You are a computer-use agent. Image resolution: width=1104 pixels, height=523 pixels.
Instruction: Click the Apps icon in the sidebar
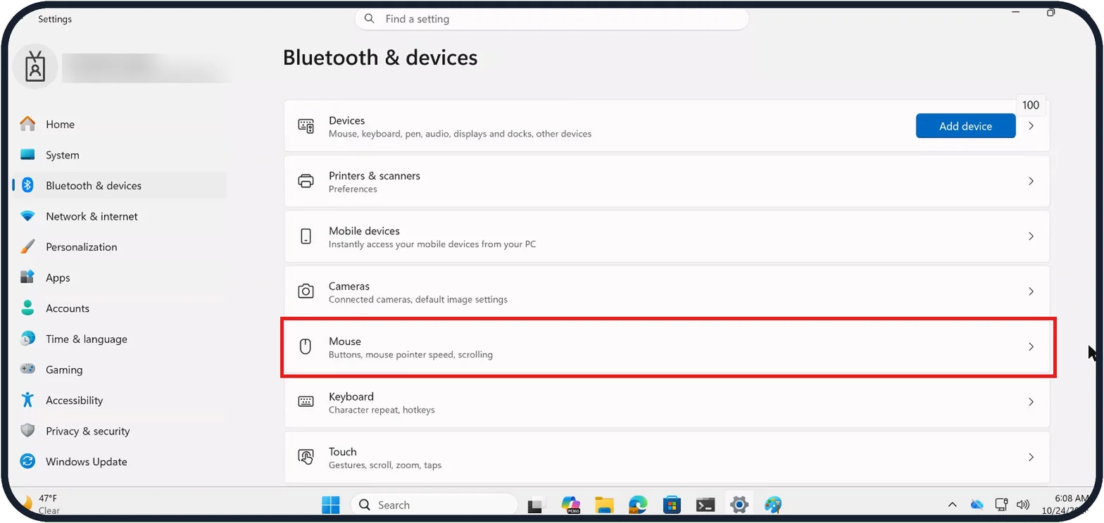[x=27, y=277]
